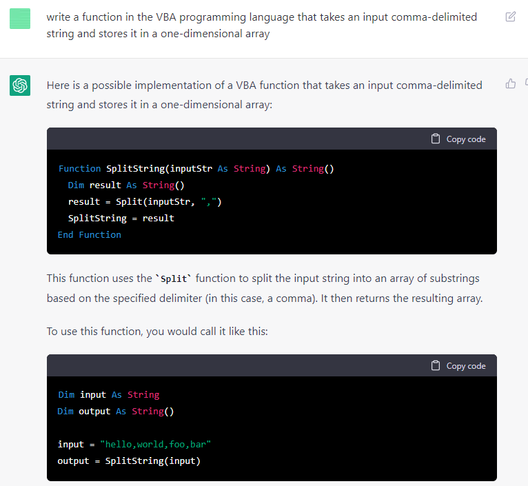Screen dimensions: 528x486
Task: Copy code of the SplitString function block
Action: pos(458,139)
